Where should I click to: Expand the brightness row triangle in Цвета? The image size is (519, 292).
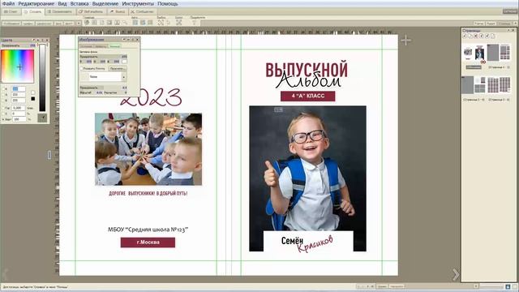click(x=3, y=119)
